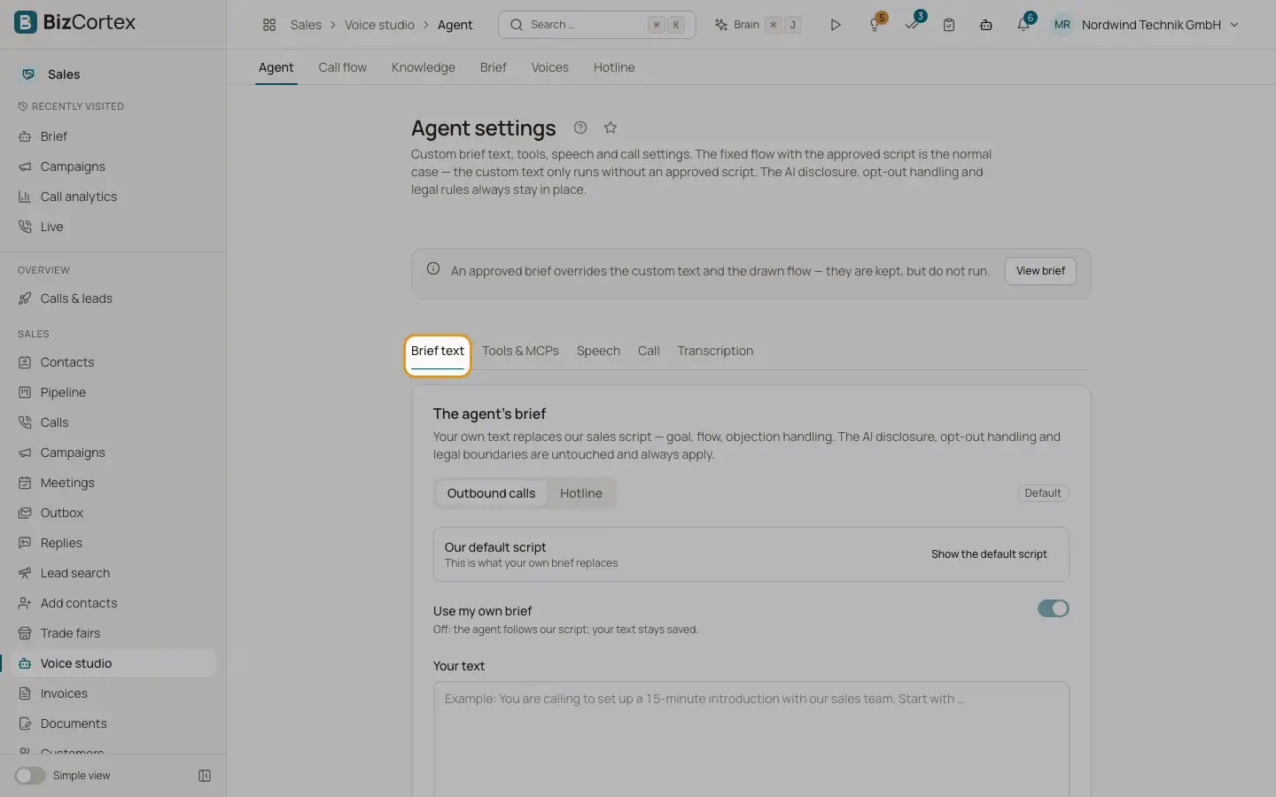
Task: Click the Default badge in agent's brief
Action: [1043, 493]
